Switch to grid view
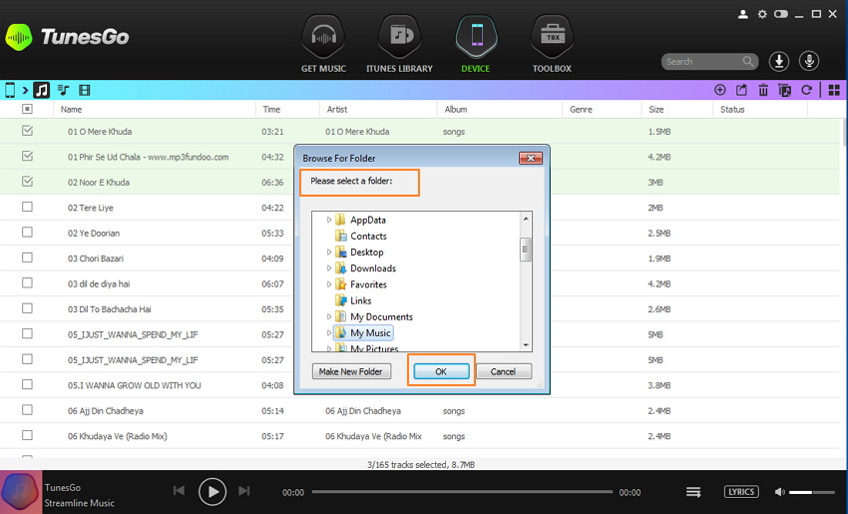 pos(834,90)
